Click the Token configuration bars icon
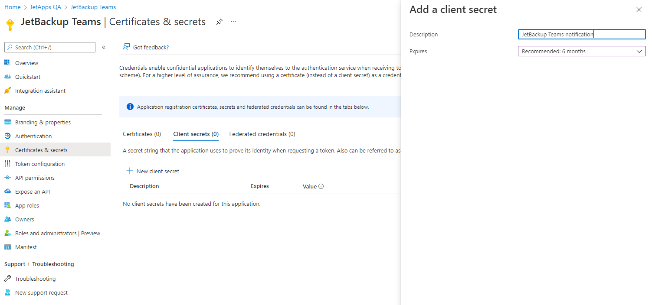Viewport: 652px width, 305px height. [x=7, y=164]
